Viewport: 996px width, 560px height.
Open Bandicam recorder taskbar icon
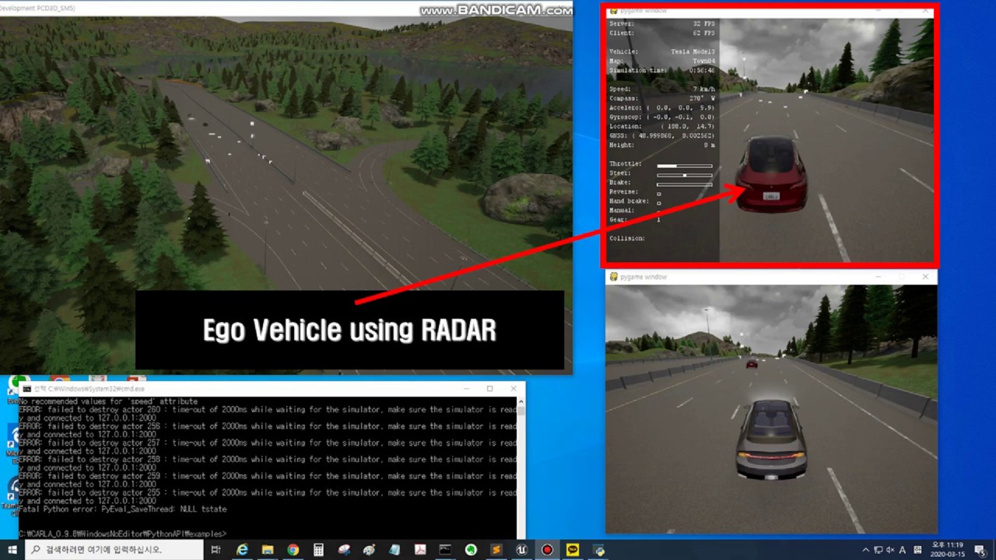(x=547, y=550)
